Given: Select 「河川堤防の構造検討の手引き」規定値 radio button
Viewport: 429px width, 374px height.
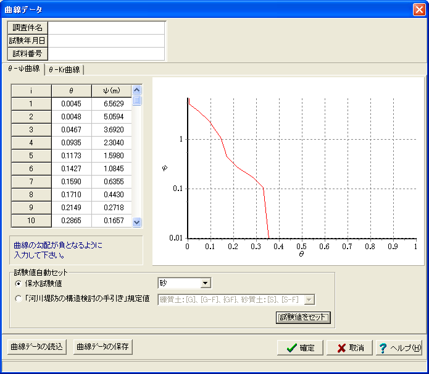Looking at the screenshot, I should tap(19, 299).
